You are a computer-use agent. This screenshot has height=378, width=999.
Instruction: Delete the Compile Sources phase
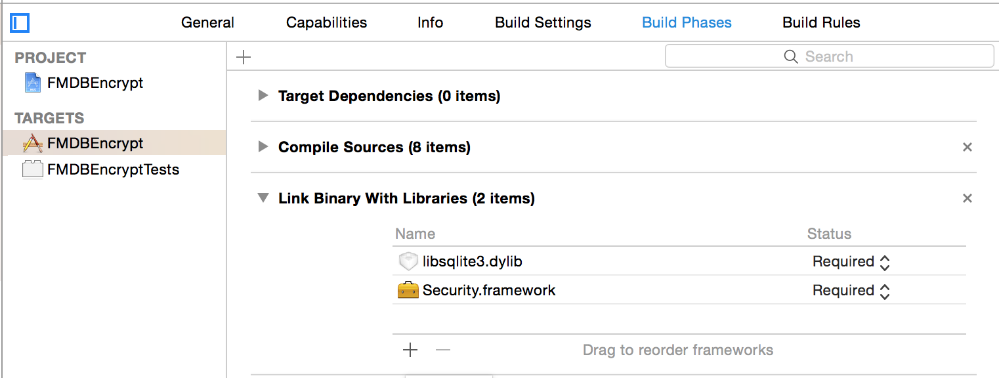coord(967,148)
